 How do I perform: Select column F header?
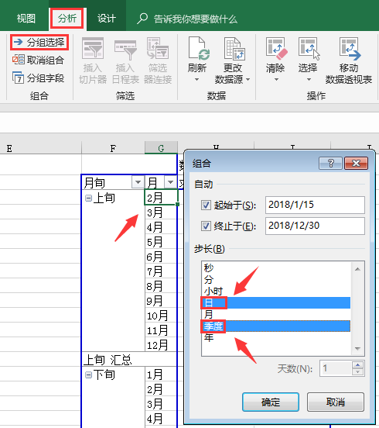click(113, 148)
